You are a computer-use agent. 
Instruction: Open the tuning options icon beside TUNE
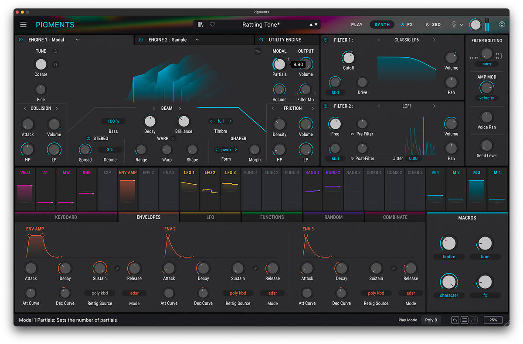tap(55, 51)
